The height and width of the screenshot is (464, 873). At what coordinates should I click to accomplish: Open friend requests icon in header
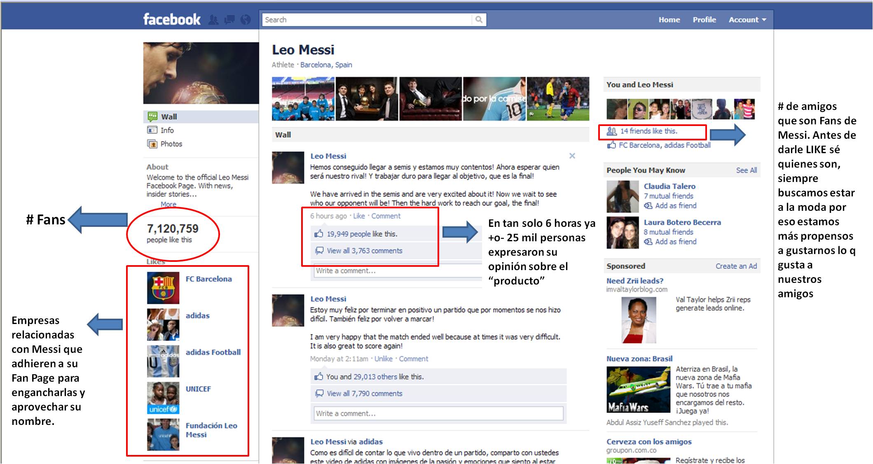coord(213,20)
